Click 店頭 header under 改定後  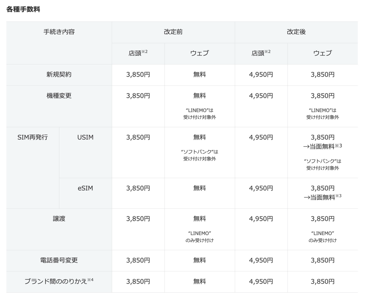click(x=261, y=52)
